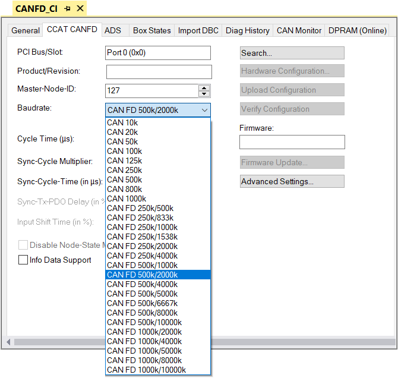
Task: Click the Master-Node-ID value field
Action: (x=152, y=91)
